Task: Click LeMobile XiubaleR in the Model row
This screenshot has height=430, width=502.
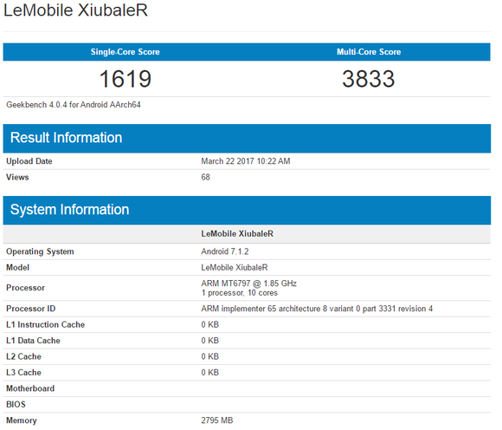Action: (x=235, y=268)
